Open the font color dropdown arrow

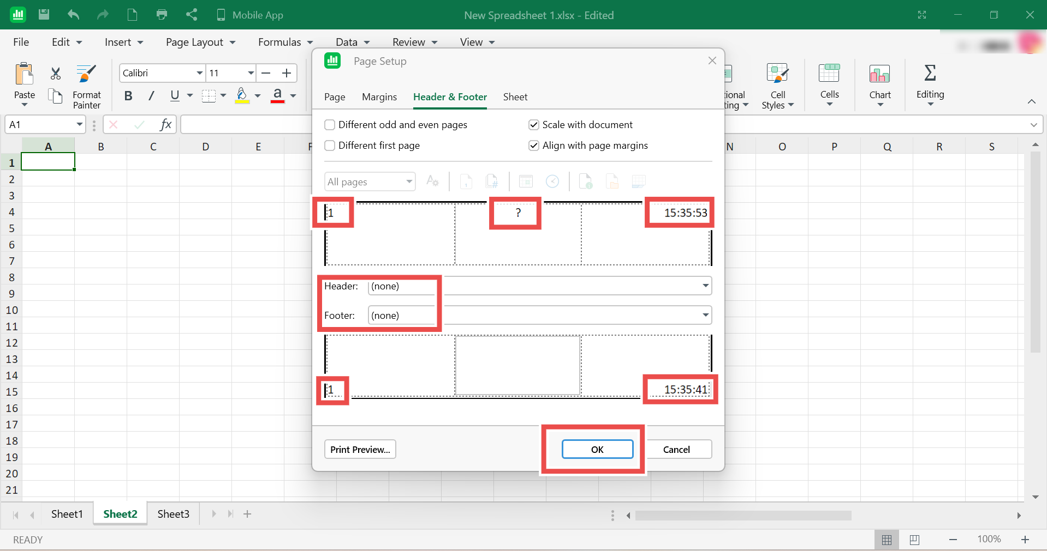click(x=293, y=96)
